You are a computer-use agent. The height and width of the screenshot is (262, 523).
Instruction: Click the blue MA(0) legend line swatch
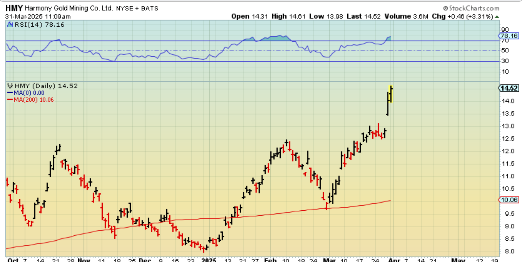point(10,93)
